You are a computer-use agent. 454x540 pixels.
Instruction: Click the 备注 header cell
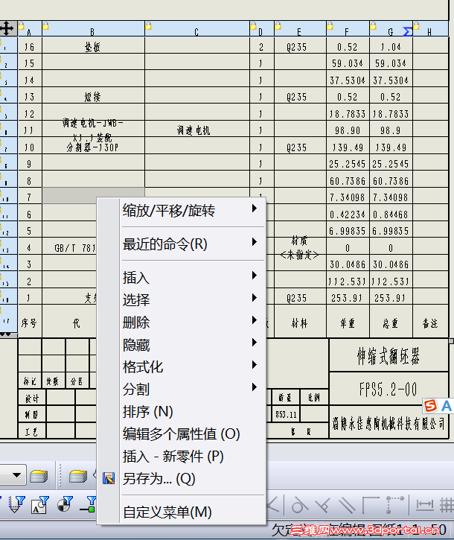(x=430, y=322)
